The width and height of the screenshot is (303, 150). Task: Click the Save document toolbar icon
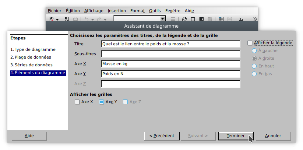click(51, 19)
